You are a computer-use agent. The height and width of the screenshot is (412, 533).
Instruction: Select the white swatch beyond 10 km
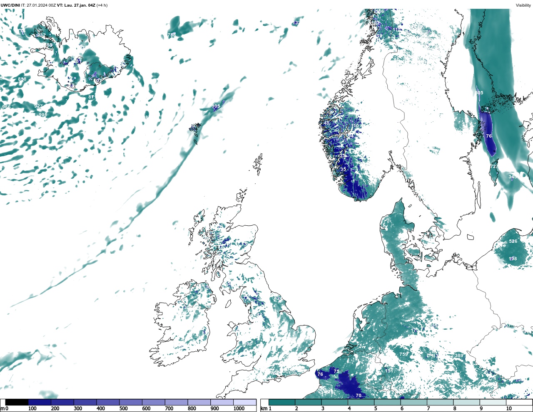click(x=519, y=402)
